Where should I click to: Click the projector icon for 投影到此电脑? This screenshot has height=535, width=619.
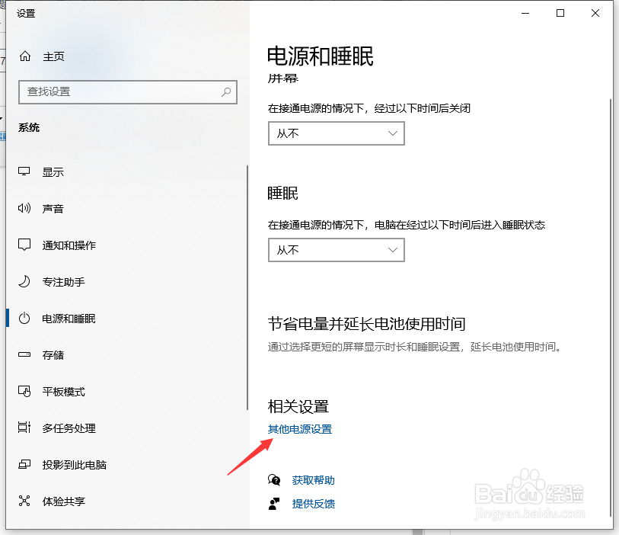pos(24,464)
